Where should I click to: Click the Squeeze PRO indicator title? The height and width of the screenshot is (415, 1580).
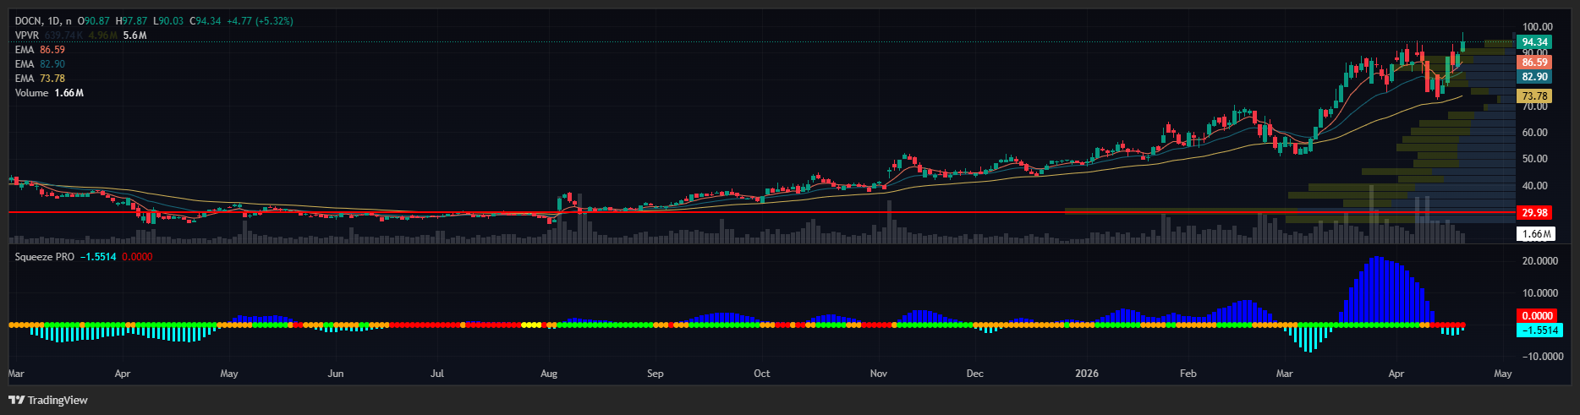[45, 257]
